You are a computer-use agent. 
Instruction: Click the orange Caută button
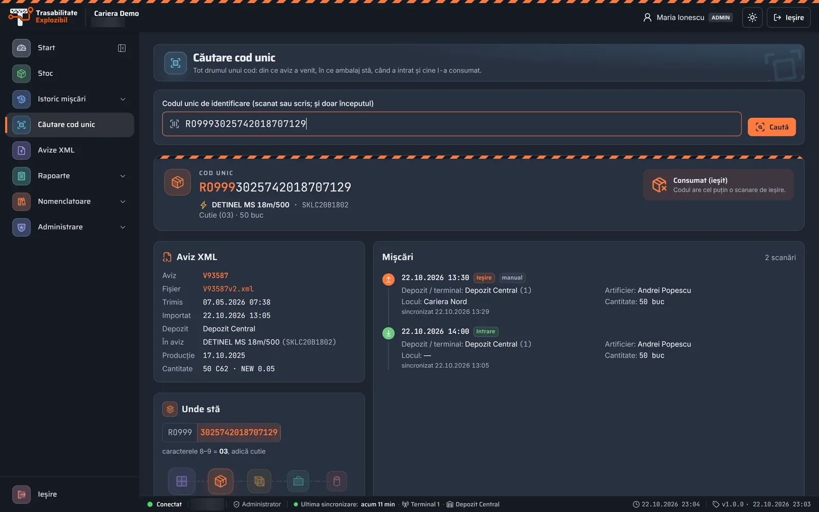[x=771, y=127]
